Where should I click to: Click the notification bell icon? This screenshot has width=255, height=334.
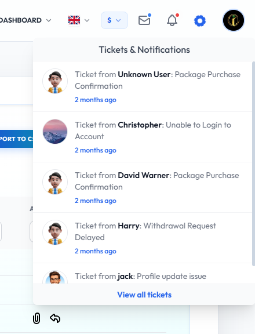(172, 20)
